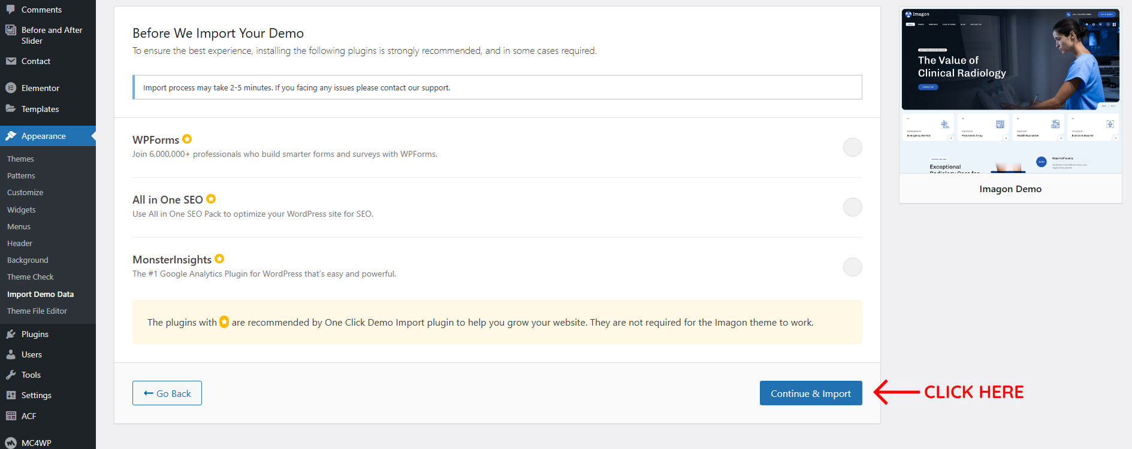This screenshot has height=449, width=1132.
Task: Click the WPForms plugin name
Action: 156,139
